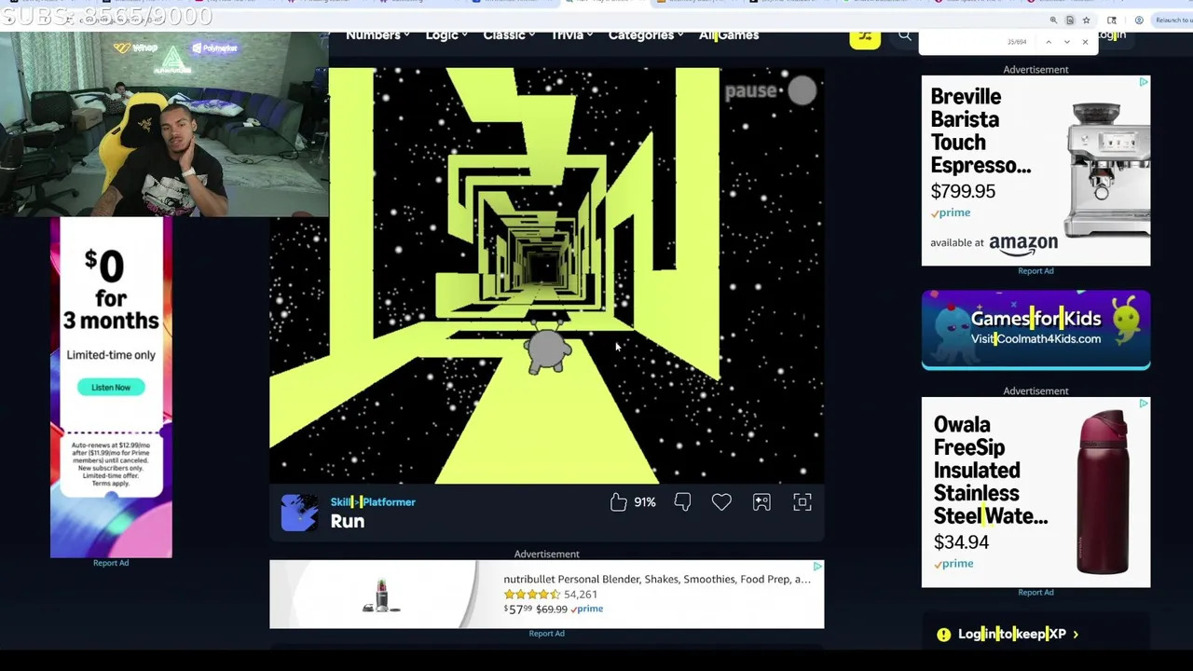Click AdChoices icon on Breville ad
This screenshot has width=1193, height=671.
click(x=1144, y=82)
